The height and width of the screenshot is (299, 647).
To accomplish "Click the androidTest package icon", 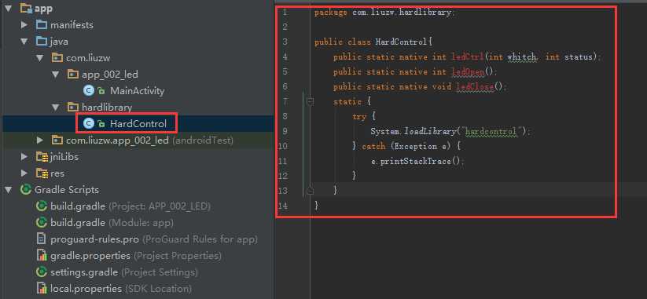I will [x=57, y=140].
